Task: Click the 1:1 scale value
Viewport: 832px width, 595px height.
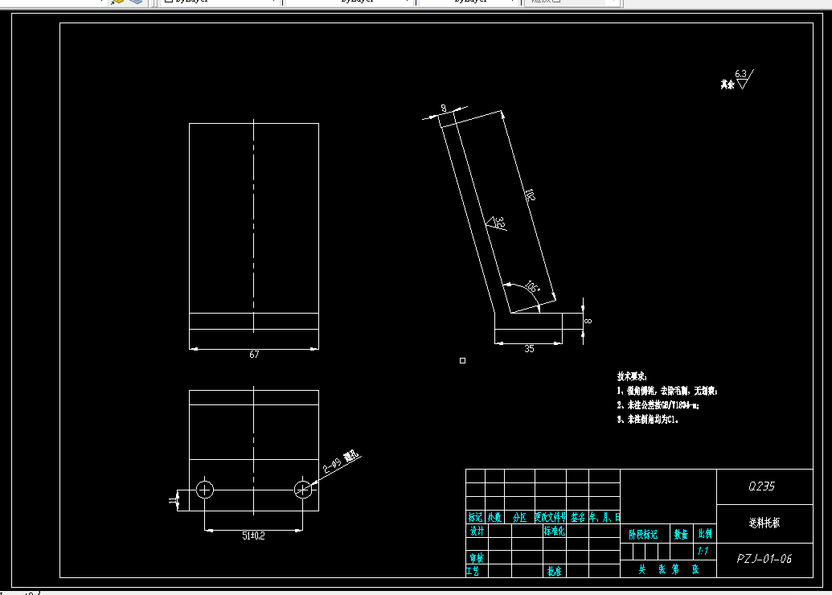Action: click(x=703, y=551)
